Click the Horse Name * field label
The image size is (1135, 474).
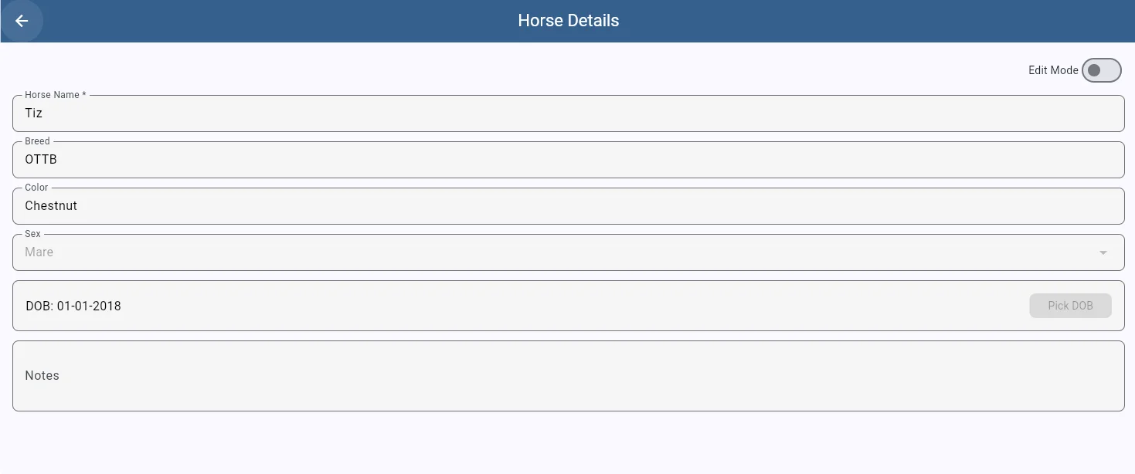pos(55,95)
